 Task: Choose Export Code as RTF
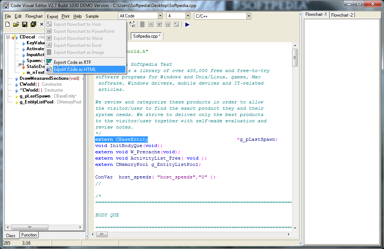(86, 62)
